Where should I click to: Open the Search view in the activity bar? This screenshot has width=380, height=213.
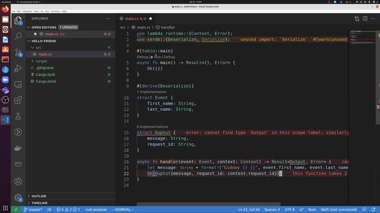tap(18, 36)
